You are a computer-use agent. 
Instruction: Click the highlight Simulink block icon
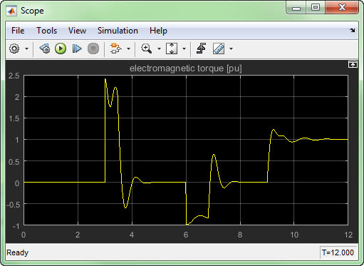click(x=115, y=48)
